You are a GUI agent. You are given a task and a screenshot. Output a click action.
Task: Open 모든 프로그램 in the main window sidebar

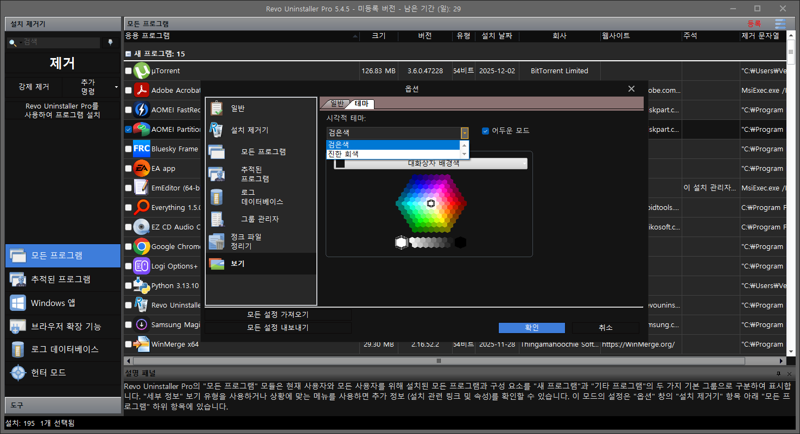63,256
